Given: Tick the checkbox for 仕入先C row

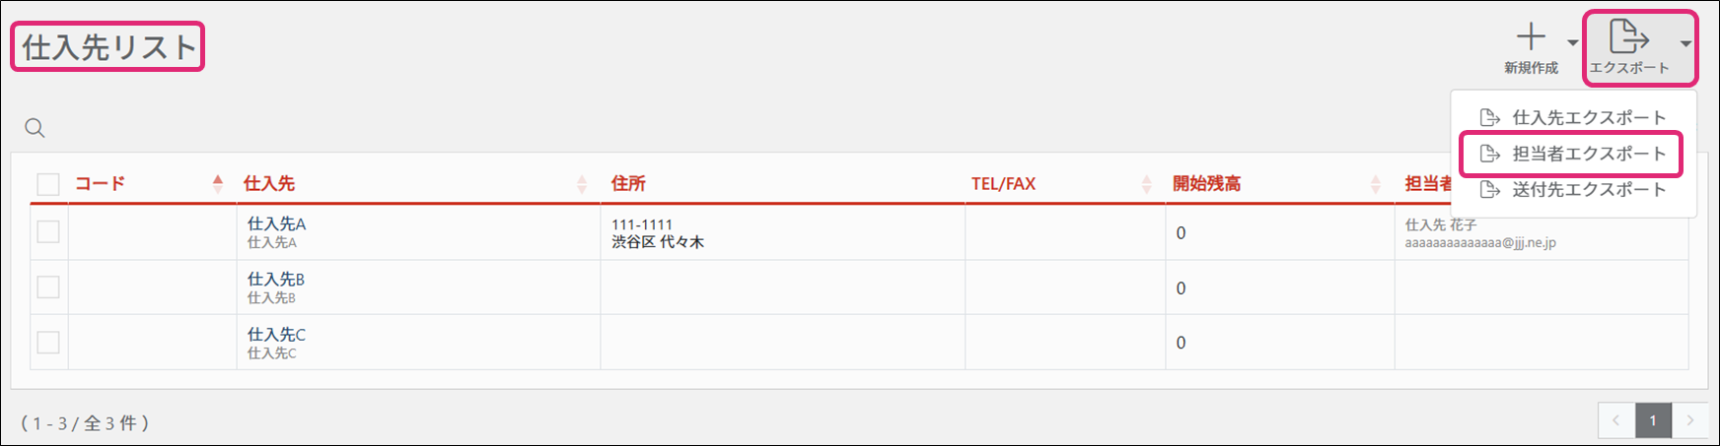Looking at the screenshot, I should [x=48, y=343].
